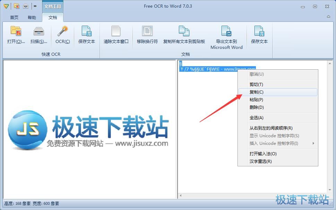336x210 pixels.
Task: Collapse the ribbon using the top-right chevron
Action: 328,16
